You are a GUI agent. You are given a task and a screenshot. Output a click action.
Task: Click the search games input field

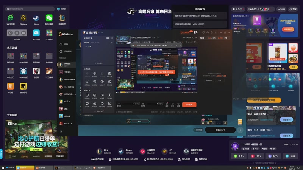[30, 9]
